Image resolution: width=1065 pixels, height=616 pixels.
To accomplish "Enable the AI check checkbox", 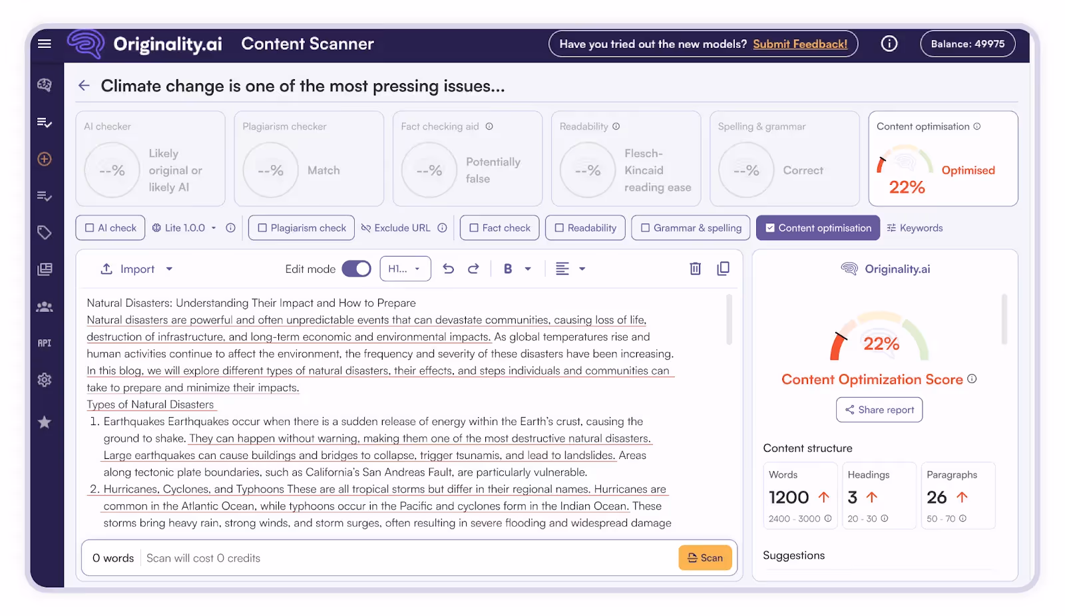I will point(89,228).
